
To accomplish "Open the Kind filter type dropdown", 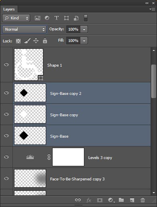I will pyautogui.click(x=16, y=18).
